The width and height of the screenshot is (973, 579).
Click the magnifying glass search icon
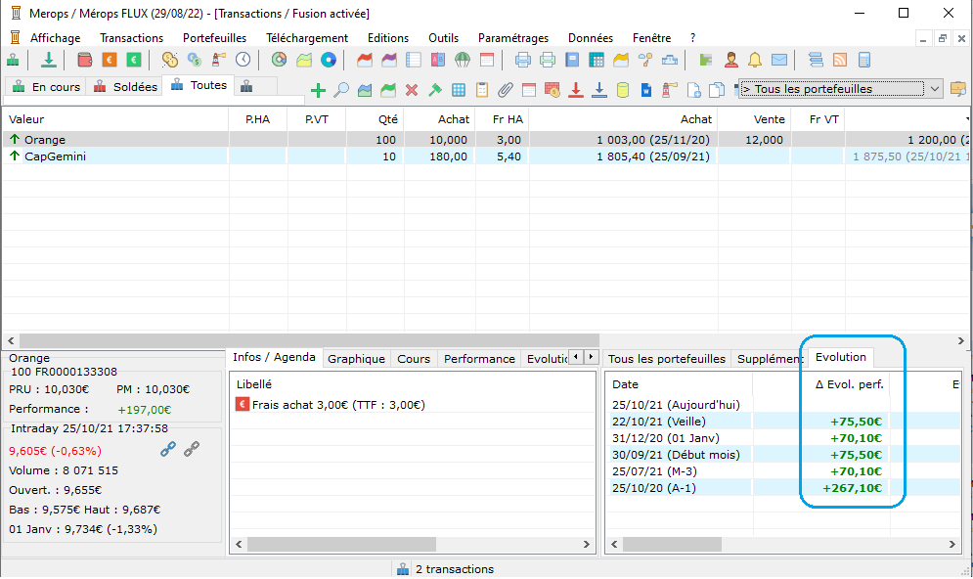[340, 91]
